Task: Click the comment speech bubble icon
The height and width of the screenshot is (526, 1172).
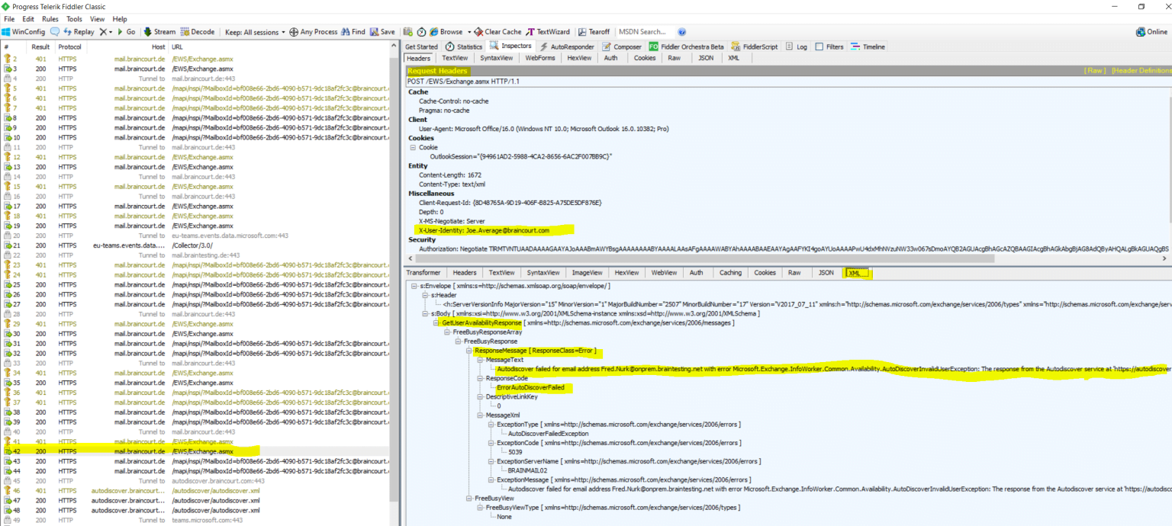Action: (x=55, y=32)
